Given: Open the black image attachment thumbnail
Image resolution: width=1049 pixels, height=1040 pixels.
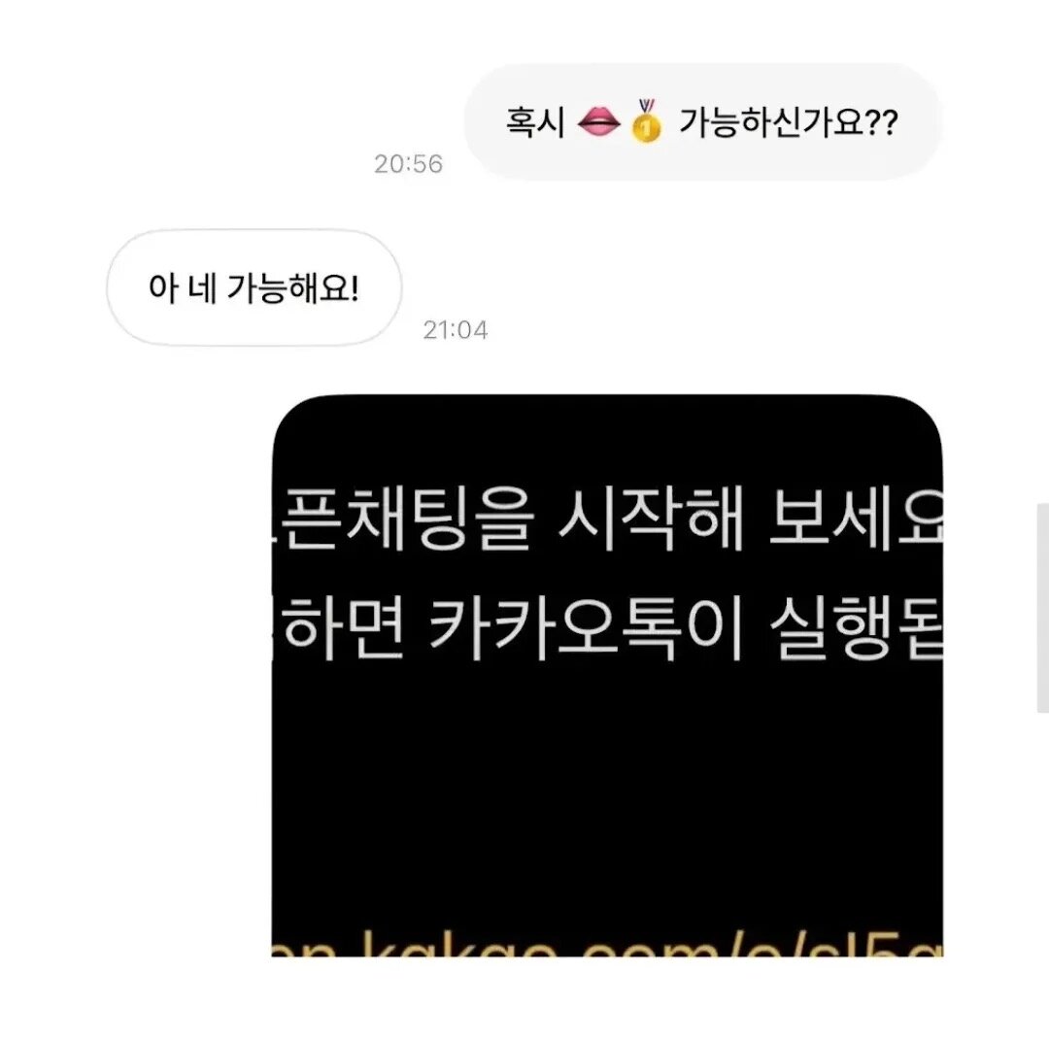Looking at the screenshot, I should tap(607, 676).
